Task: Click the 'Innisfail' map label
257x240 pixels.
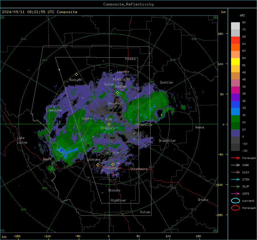Action: coord(115,103)
